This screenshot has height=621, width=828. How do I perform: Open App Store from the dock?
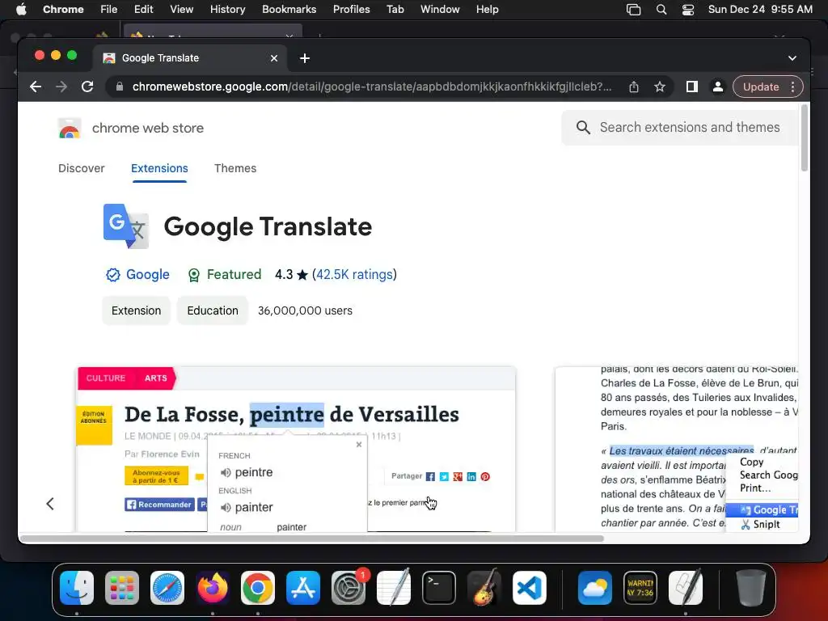click(x=303, y=588)
